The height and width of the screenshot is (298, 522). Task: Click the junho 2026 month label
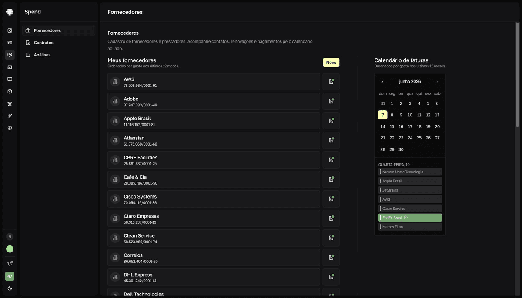click(410, 82)
